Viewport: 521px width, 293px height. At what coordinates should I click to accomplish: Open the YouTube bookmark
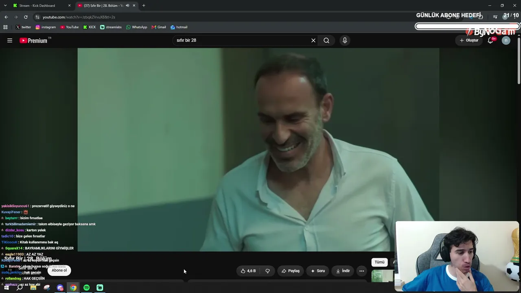(70, 27)
